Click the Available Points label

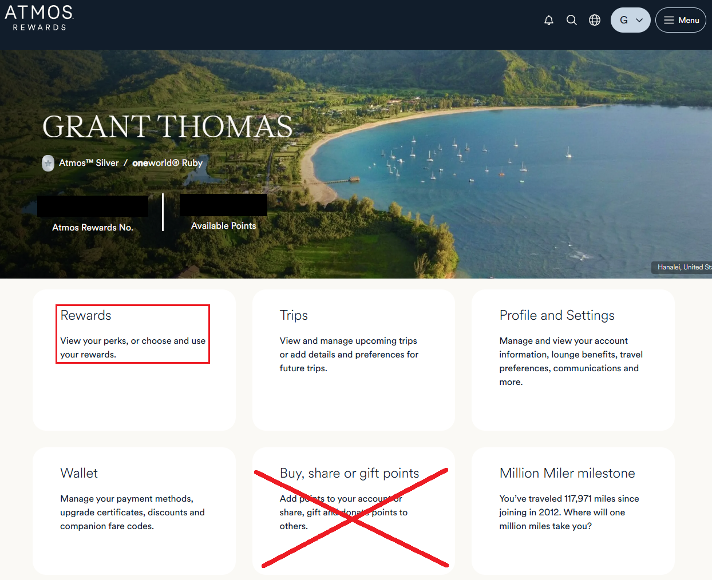[223, 226]
